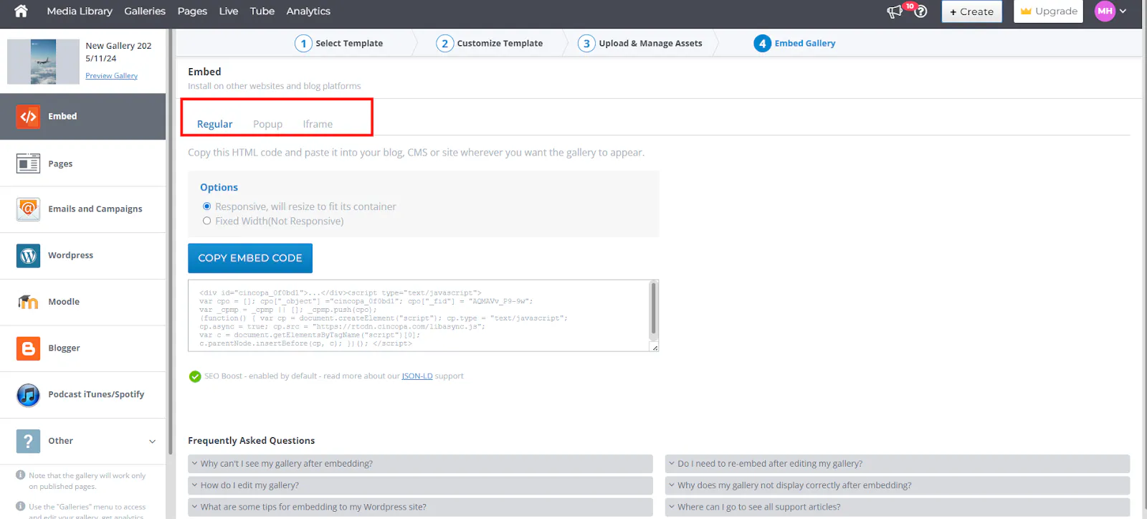Image resolution: width=1147 pixels, height=519 pixels.
Task: Go to the home icon
Action: pos(21,11)
